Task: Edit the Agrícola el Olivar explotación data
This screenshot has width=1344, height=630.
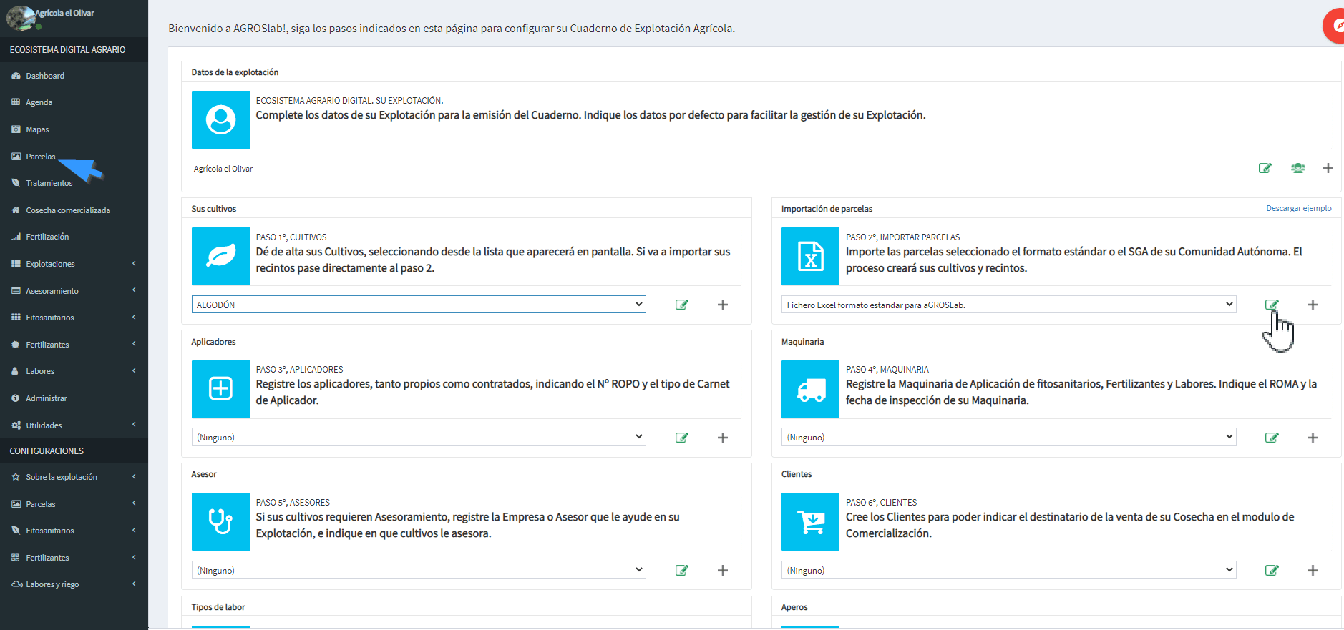Action: click(x=1265, y=168)
